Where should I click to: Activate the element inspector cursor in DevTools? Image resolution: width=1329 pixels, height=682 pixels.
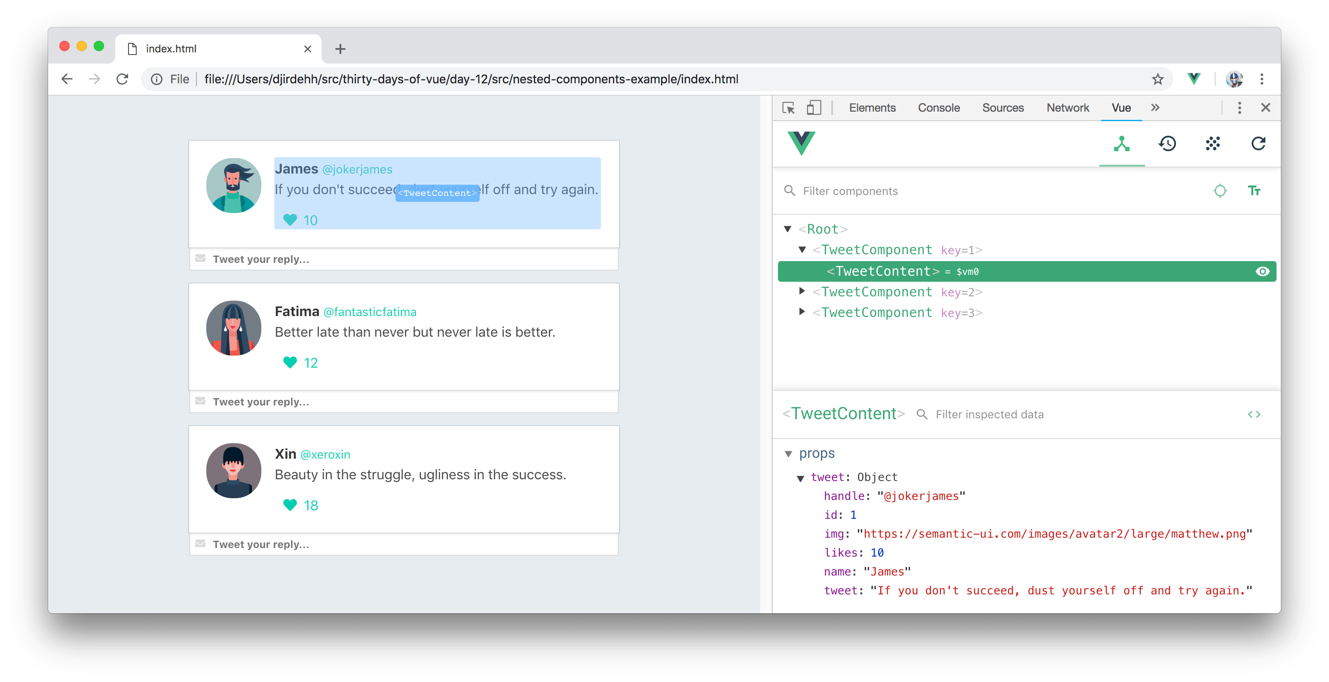789,108
